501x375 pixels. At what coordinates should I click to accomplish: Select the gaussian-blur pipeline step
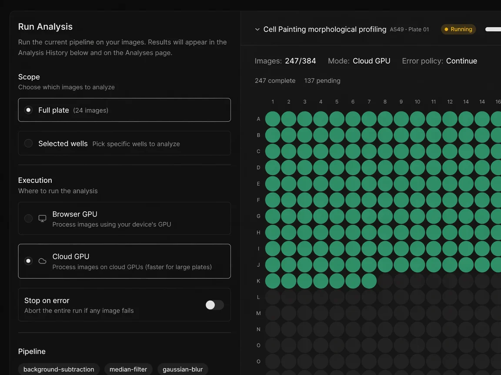pos(183,369)
